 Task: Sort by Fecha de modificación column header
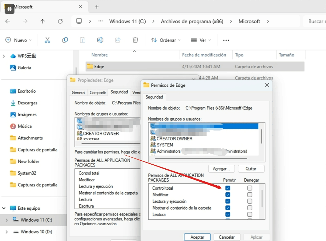(204, 55)
